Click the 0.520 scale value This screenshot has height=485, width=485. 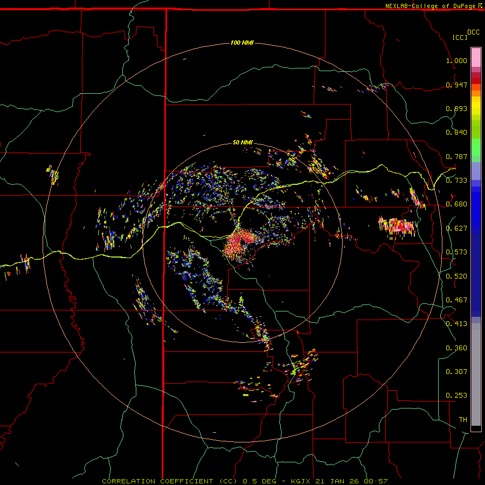456,276
